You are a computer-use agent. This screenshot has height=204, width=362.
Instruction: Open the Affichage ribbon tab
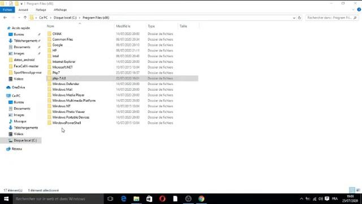point(60,10)
